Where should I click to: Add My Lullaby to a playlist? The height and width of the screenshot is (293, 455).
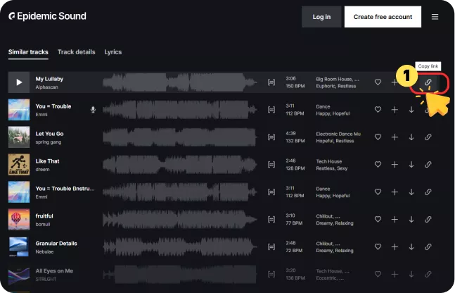point(395,82)
